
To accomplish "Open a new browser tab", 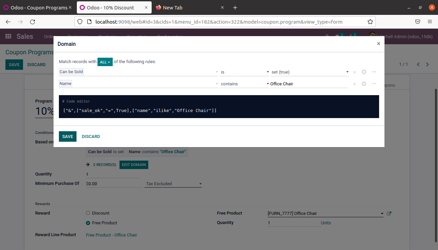I will (x=235, y=7).
